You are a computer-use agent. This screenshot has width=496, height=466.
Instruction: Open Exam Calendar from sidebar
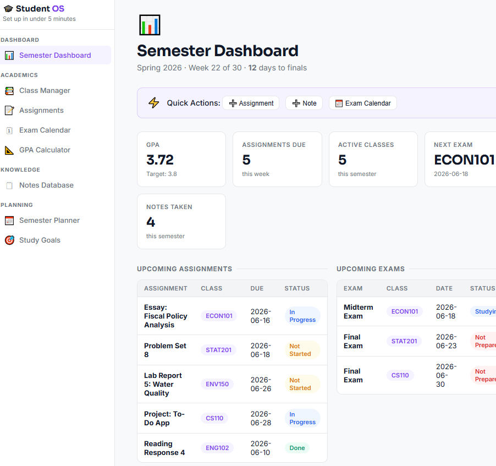[56, 130]
